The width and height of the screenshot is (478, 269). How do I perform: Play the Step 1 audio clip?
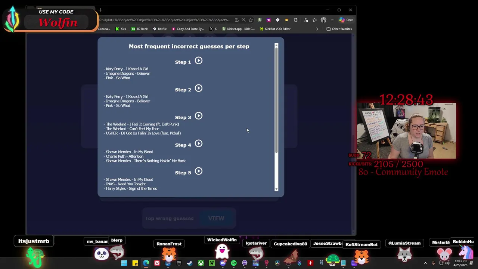199,61
